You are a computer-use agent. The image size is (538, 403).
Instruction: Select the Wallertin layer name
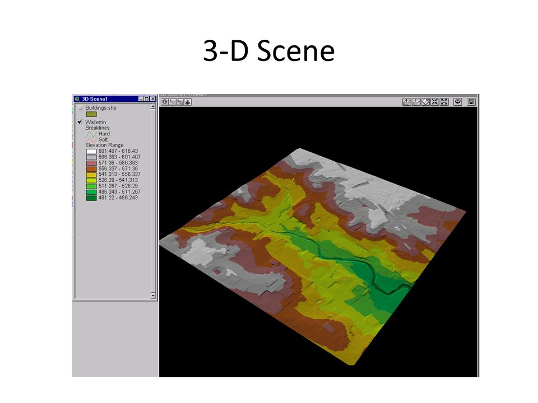coord(96,122)
